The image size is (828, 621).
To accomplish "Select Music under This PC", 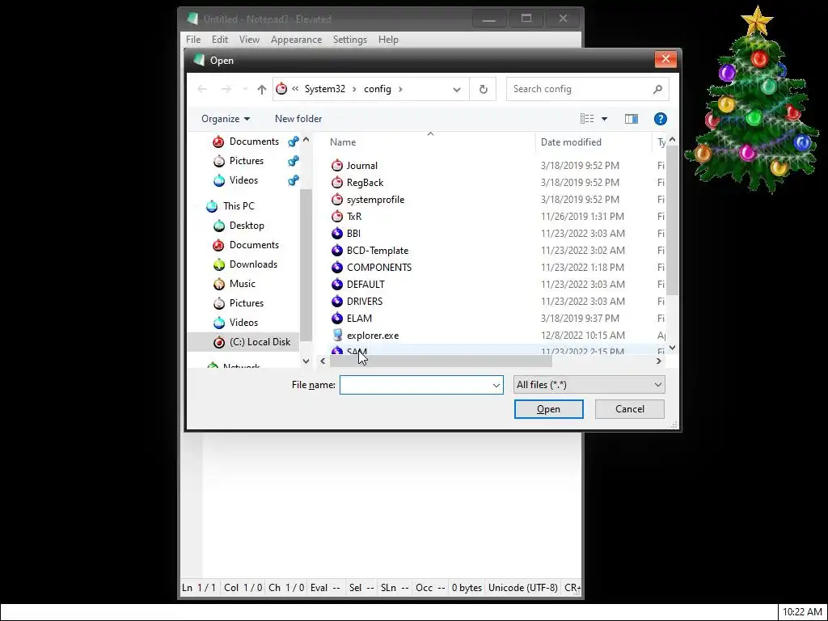I will (x=243, y=284).
